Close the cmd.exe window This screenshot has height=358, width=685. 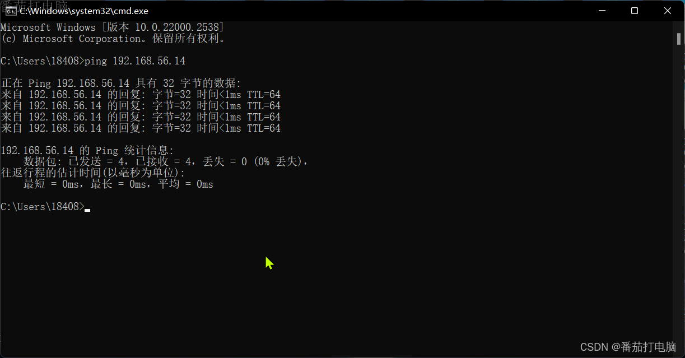668,11
